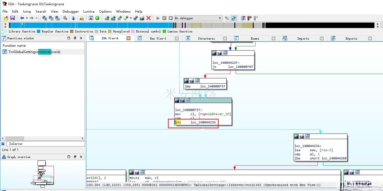Switch to the Structures tab
This screenshot has width=383, height=191.
(206, 38)
